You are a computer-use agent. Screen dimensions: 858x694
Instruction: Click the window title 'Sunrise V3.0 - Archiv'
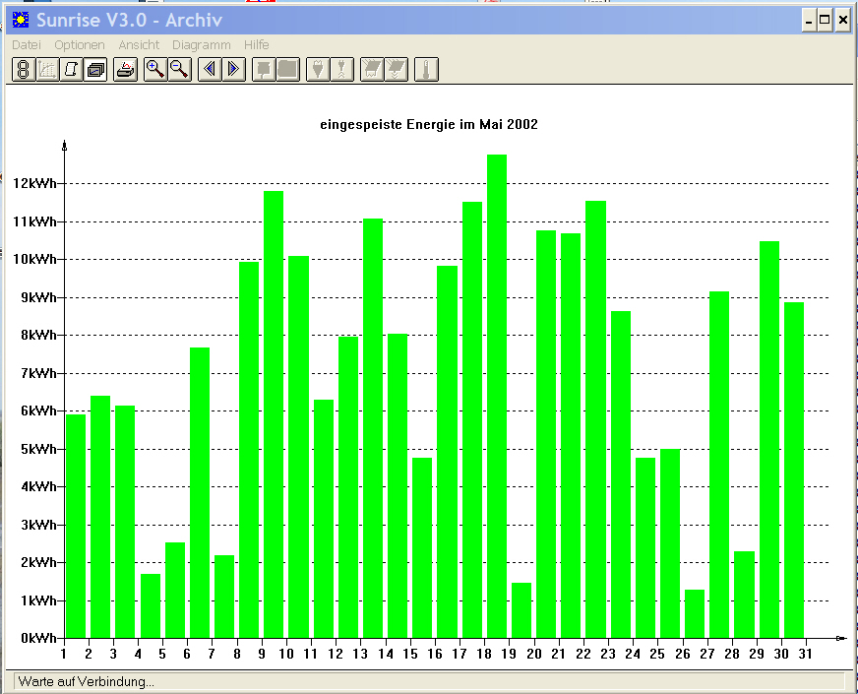(129, 21)
